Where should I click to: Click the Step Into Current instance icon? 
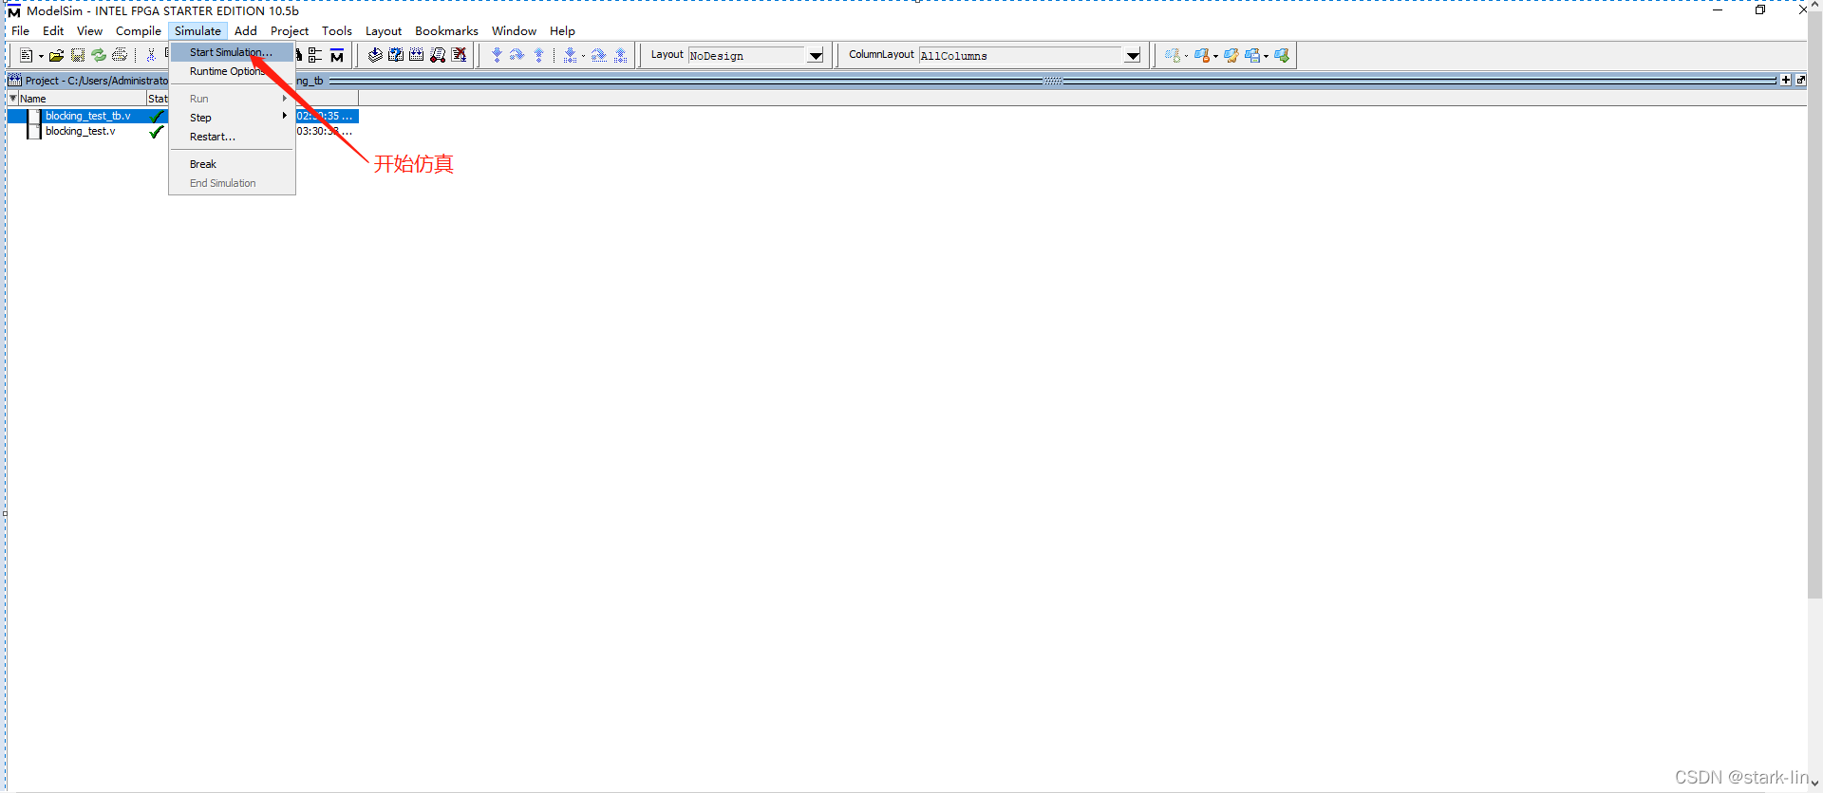tap(570, 55)
